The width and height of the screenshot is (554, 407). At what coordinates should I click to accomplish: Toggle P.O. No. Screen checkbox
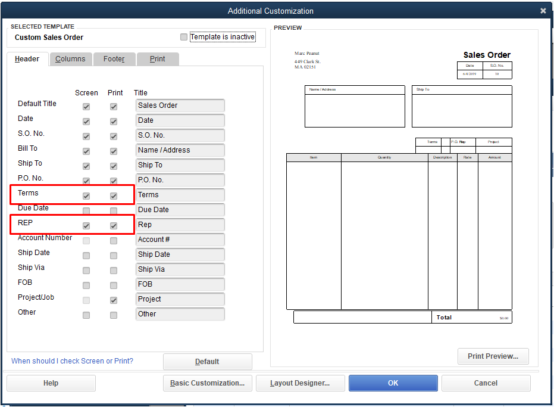[86, 181]
